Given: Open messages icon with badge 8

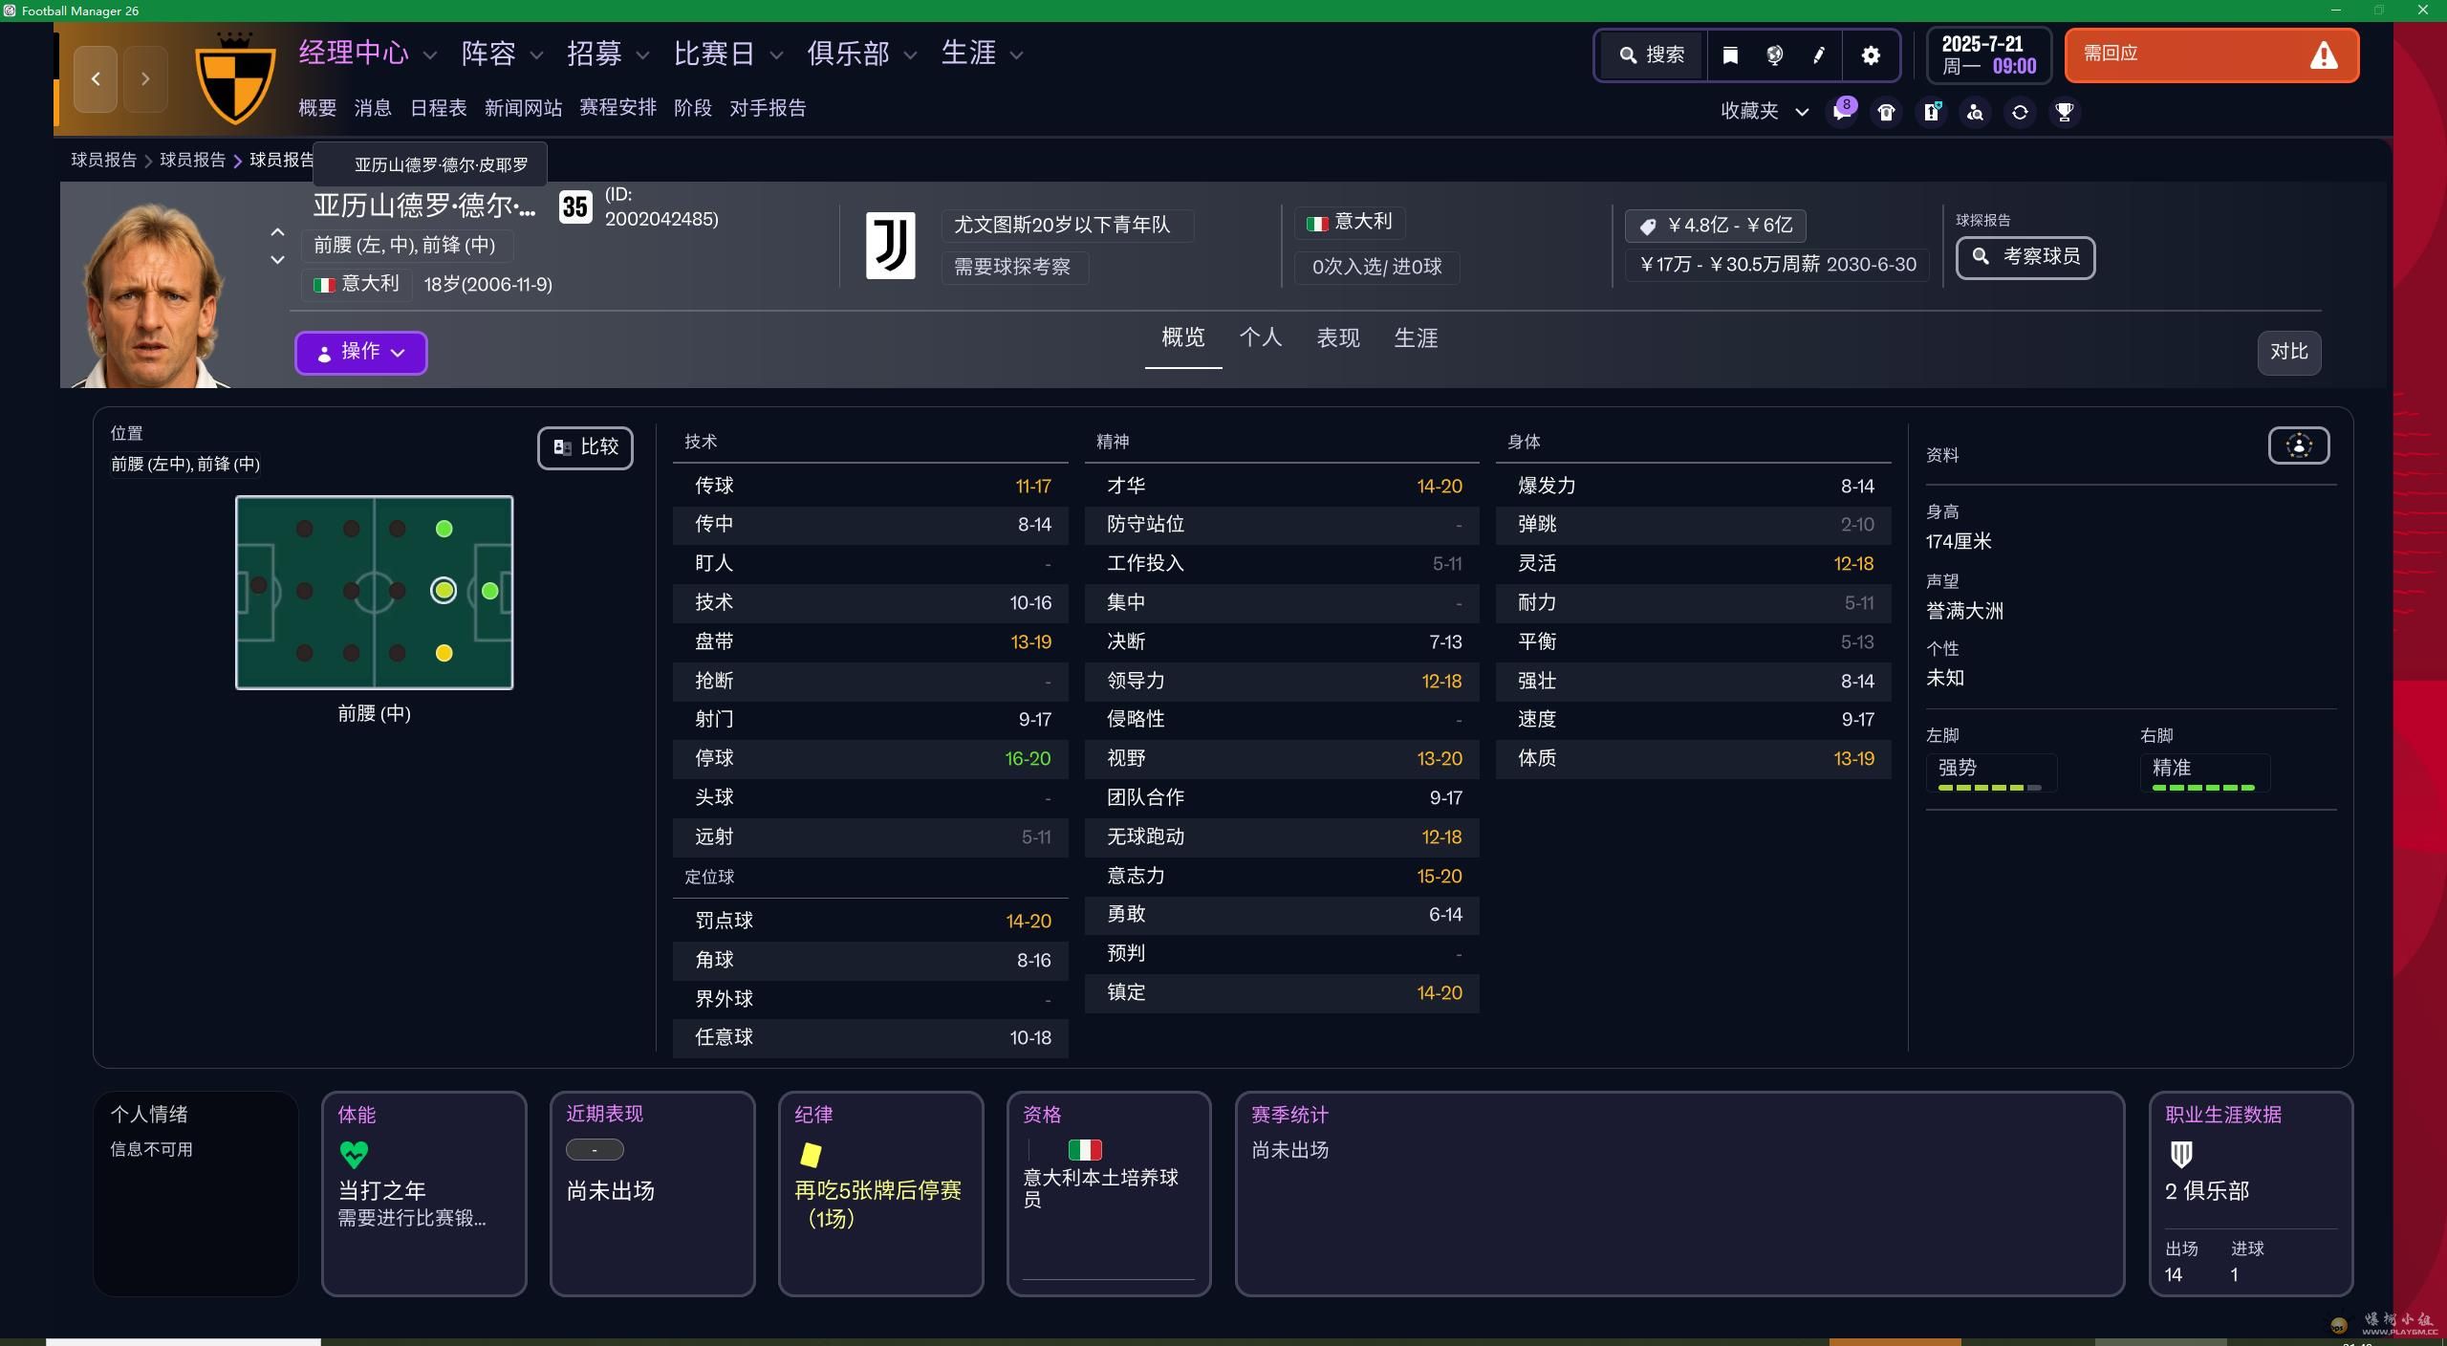Looking at the screenshot, I should 1841,112.
